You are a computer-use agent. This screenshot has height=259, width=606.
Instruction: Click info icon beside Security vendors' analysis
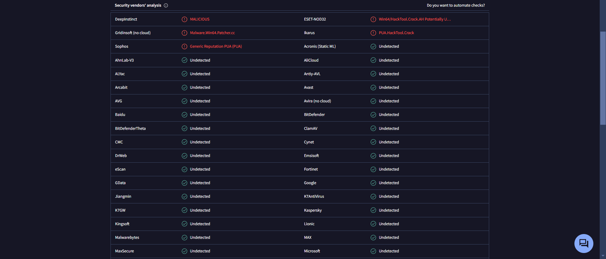[166, 5]
